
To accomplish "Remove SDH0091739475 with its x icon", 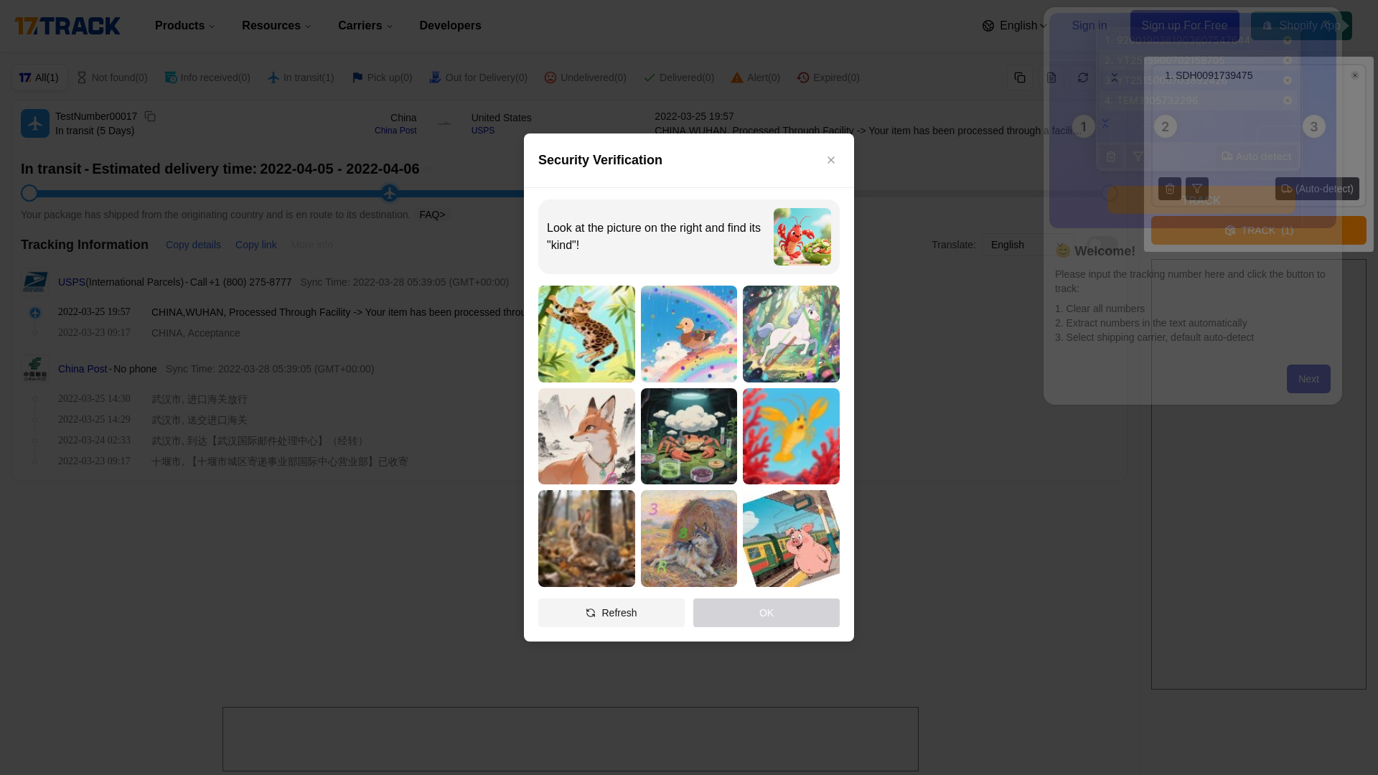I will click(x=1354, y=75).
